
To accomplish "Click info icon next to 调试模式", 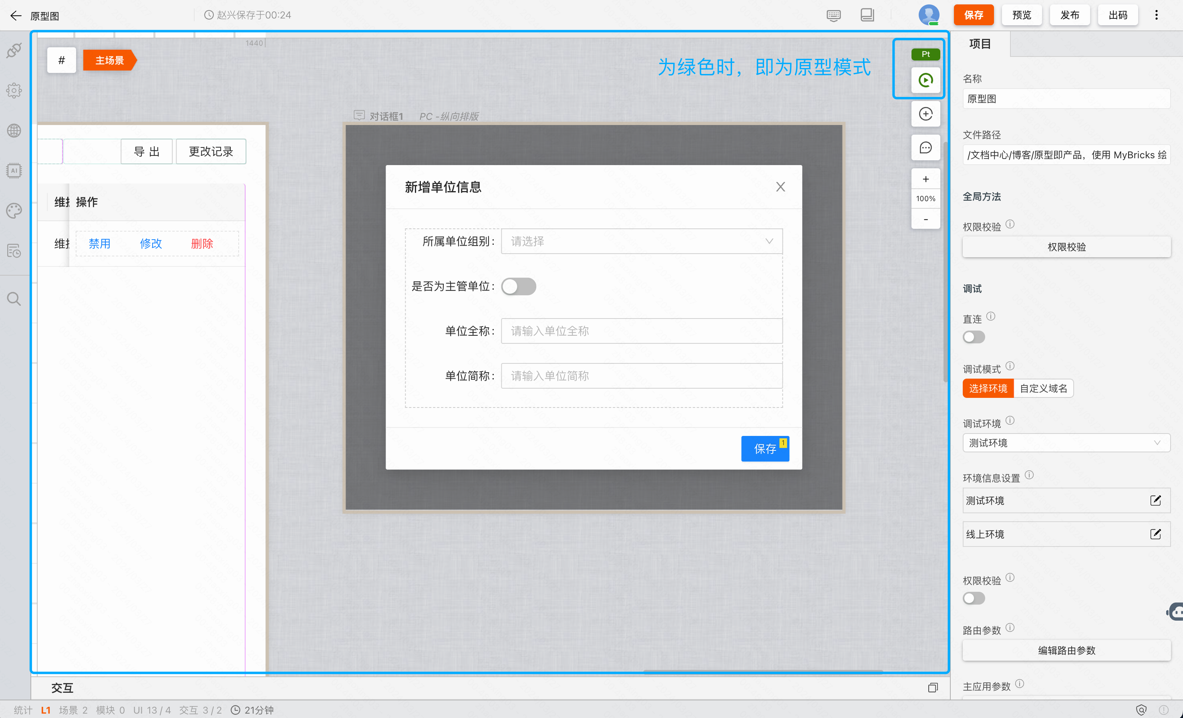I will [1010, 366].
